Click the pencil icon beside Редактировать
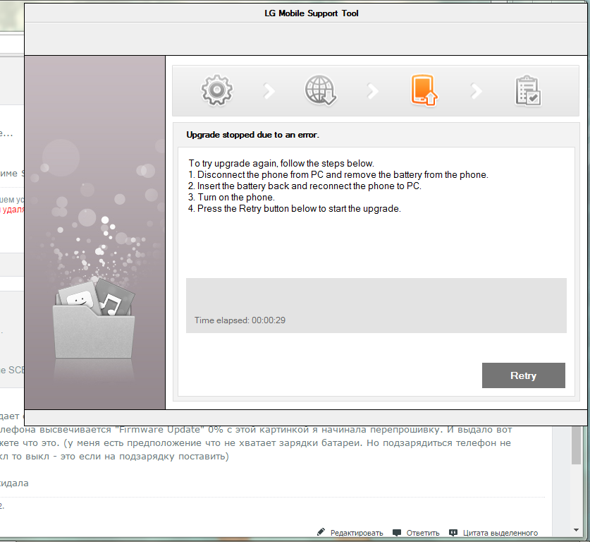This screenshot has width=590, height=542. 321,532
